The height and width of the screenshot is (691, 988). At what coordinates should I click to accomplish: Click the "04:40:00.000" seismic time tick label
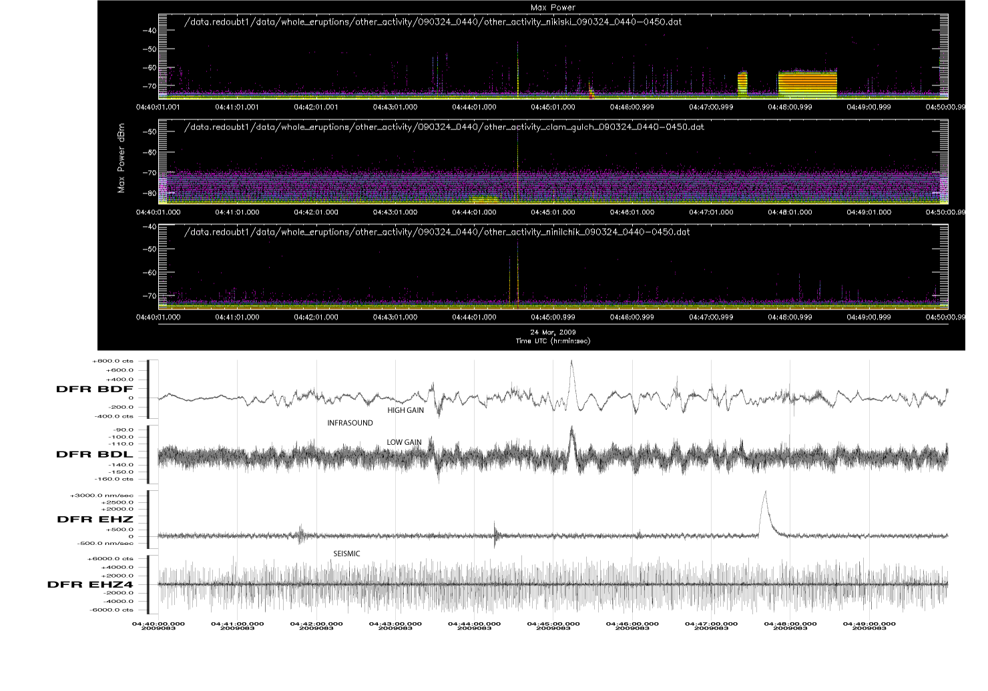(x=158, y=624)
